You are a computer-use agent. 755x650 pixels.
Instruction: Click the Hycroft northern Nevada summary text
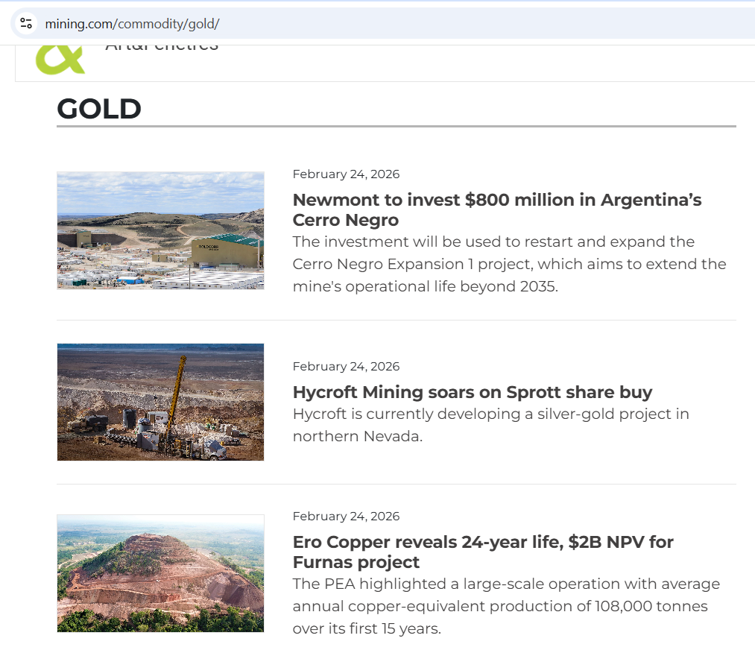[490, 425]
